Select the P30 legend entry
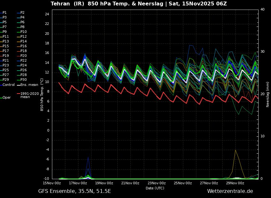Image resolution: width=271 pixels, height=198 pixels. point(24,80)
